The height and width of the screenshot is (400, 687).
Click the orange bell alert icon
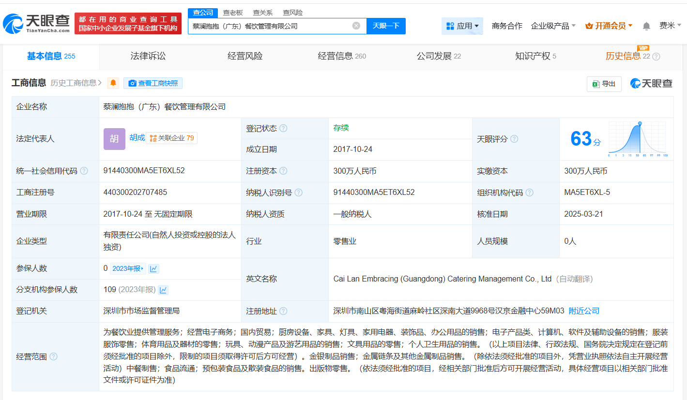click(x=113, y=83)
